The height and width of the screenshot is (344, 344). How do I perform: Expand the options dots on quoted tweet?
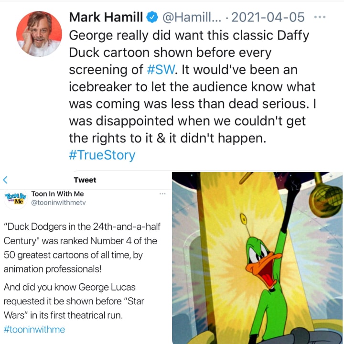point(162,193)
